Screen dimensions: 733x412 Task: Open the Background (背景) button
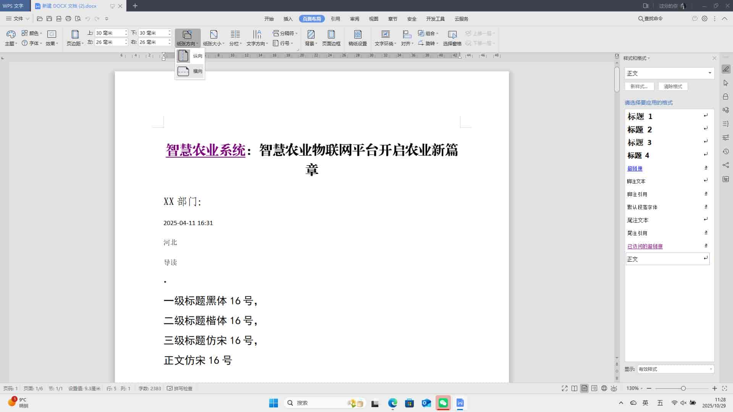pyautogui.click(x=311, y=38)
